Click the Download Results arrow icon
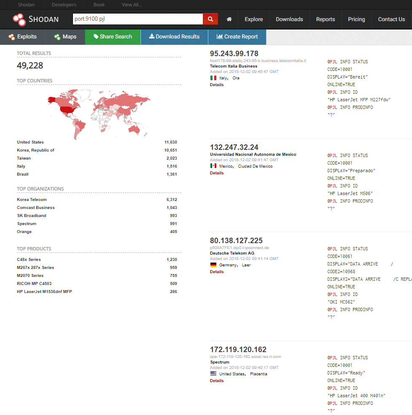Viewport: 412px width, 415px height. tap(152, 36)
